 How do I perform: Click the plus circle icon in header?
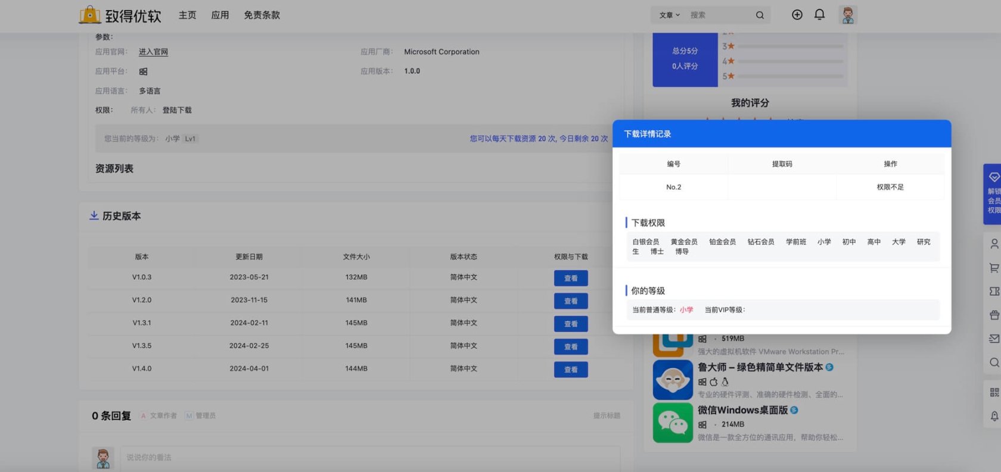797,15
